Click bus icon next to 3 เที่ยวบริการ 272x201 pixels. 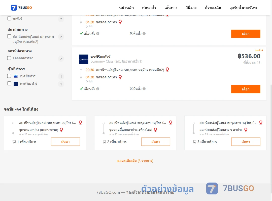click(194, 142)
